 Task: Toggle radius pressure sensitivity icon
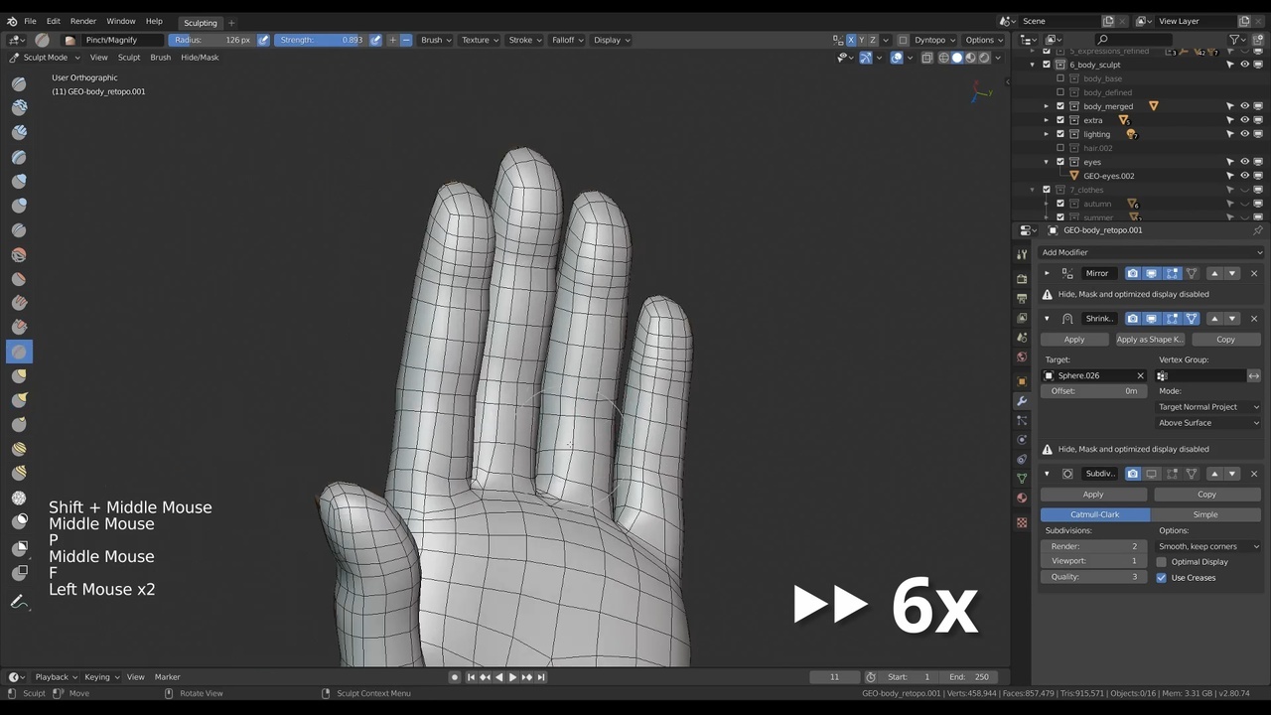263,40
